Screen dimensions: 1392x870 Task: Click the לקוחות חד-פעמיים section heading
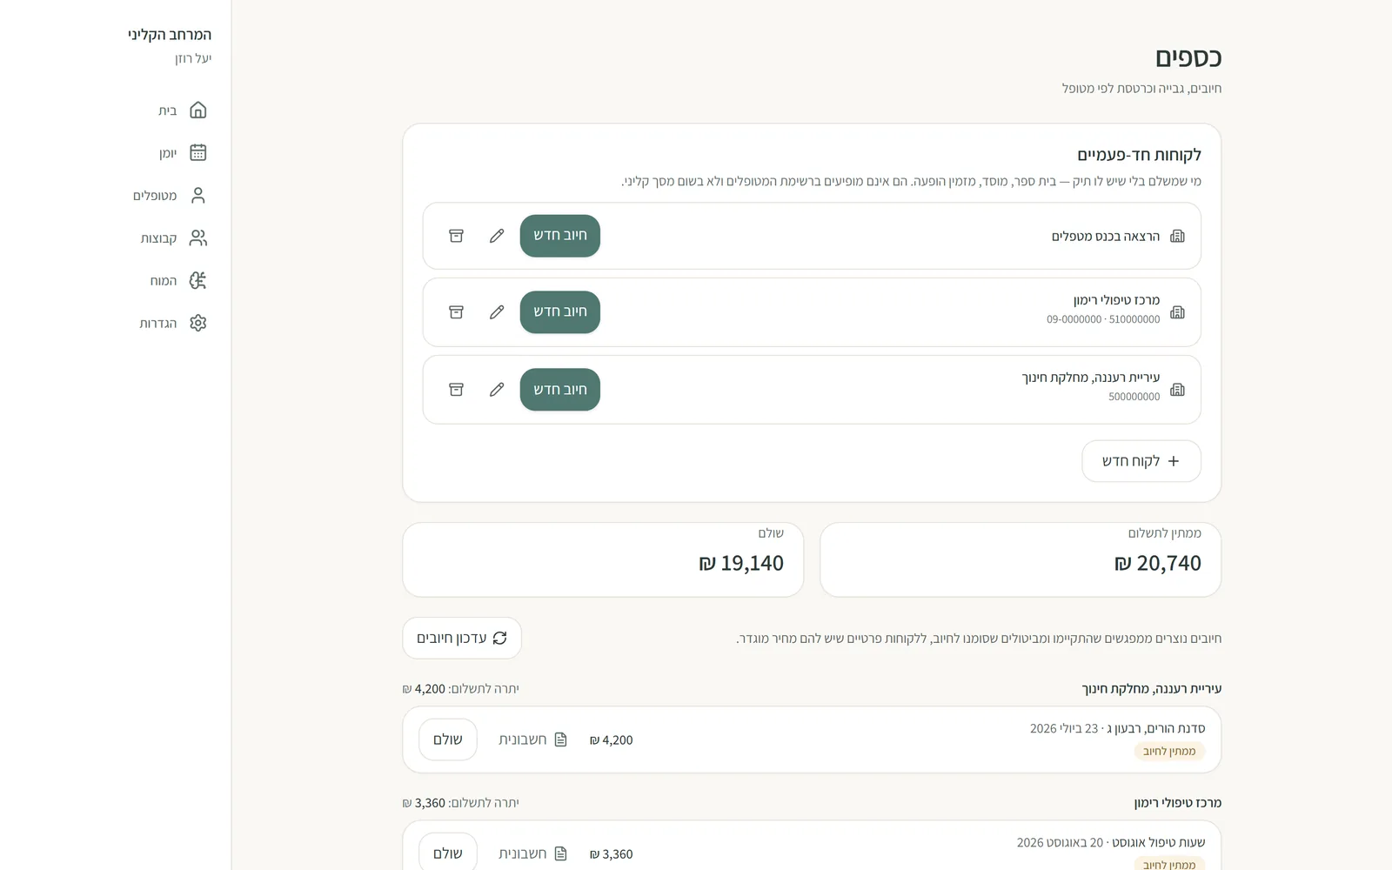pyautogui.click(x=1140, y=156)
